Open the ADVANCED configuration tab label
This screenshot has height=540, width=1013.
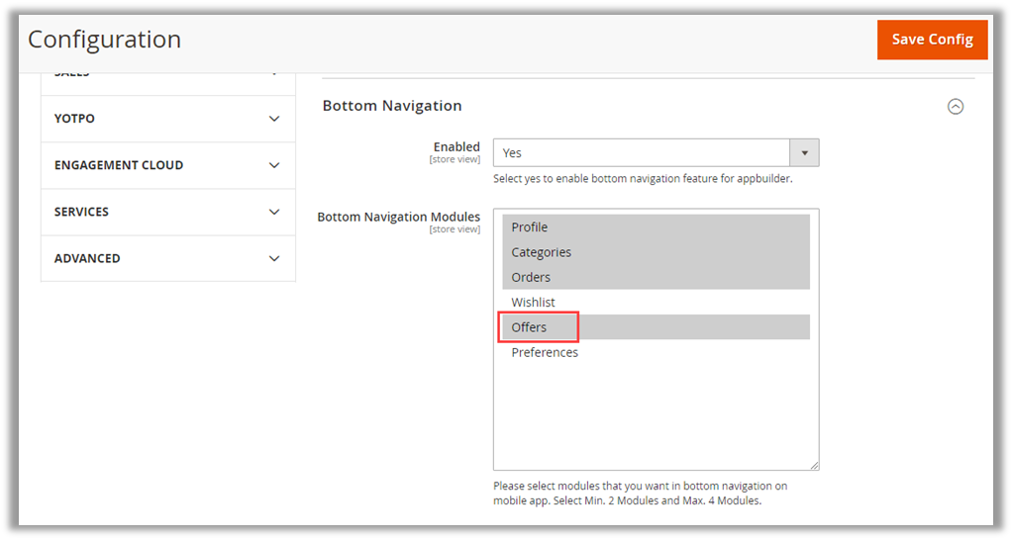(87, 258)
